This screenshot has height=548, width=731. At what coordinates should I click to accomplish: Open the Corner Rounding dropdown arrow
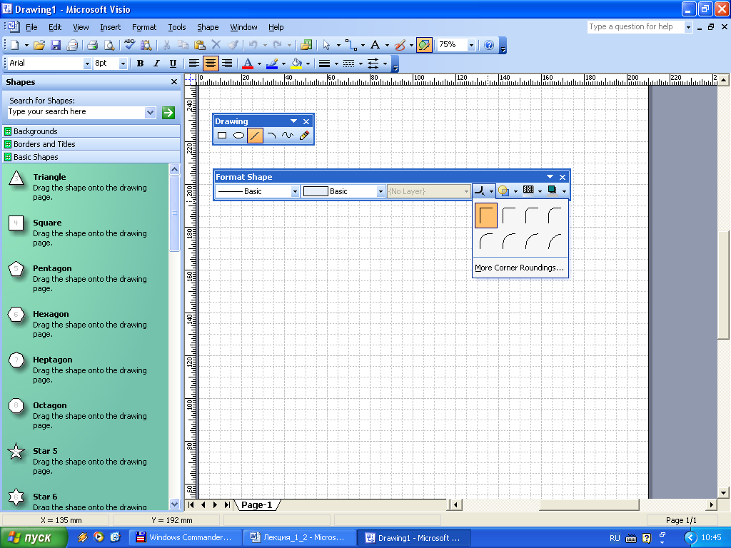click(x=491, y=191)
